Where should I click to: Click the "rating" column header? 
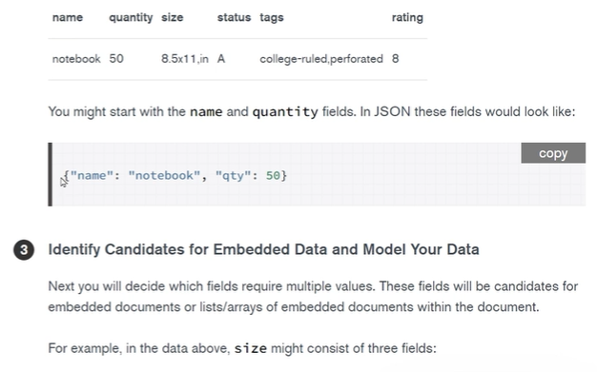pos(407,17)
